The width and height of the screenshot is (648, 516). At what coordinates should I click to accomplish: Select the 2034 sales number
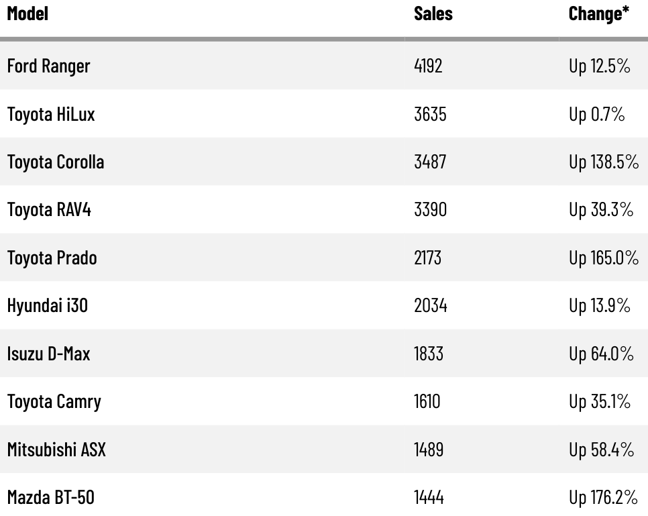pyautogui.click(x=431, y=306)
